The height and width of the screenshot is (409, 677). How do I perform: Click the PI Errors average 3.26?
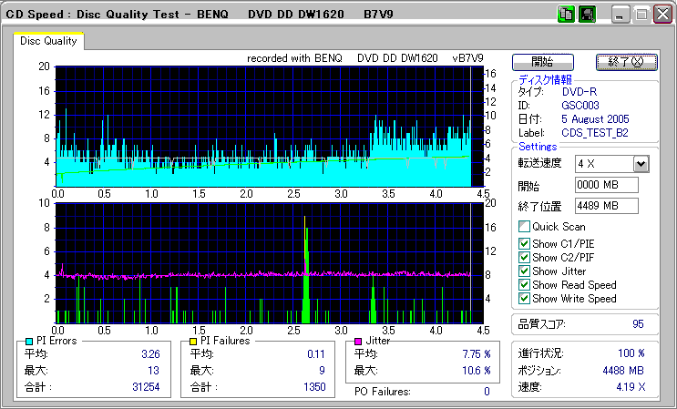click(150, 354)
